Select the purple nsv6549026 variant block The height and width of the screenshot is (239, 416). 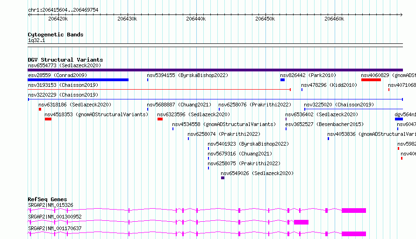[x=222, y=178]
